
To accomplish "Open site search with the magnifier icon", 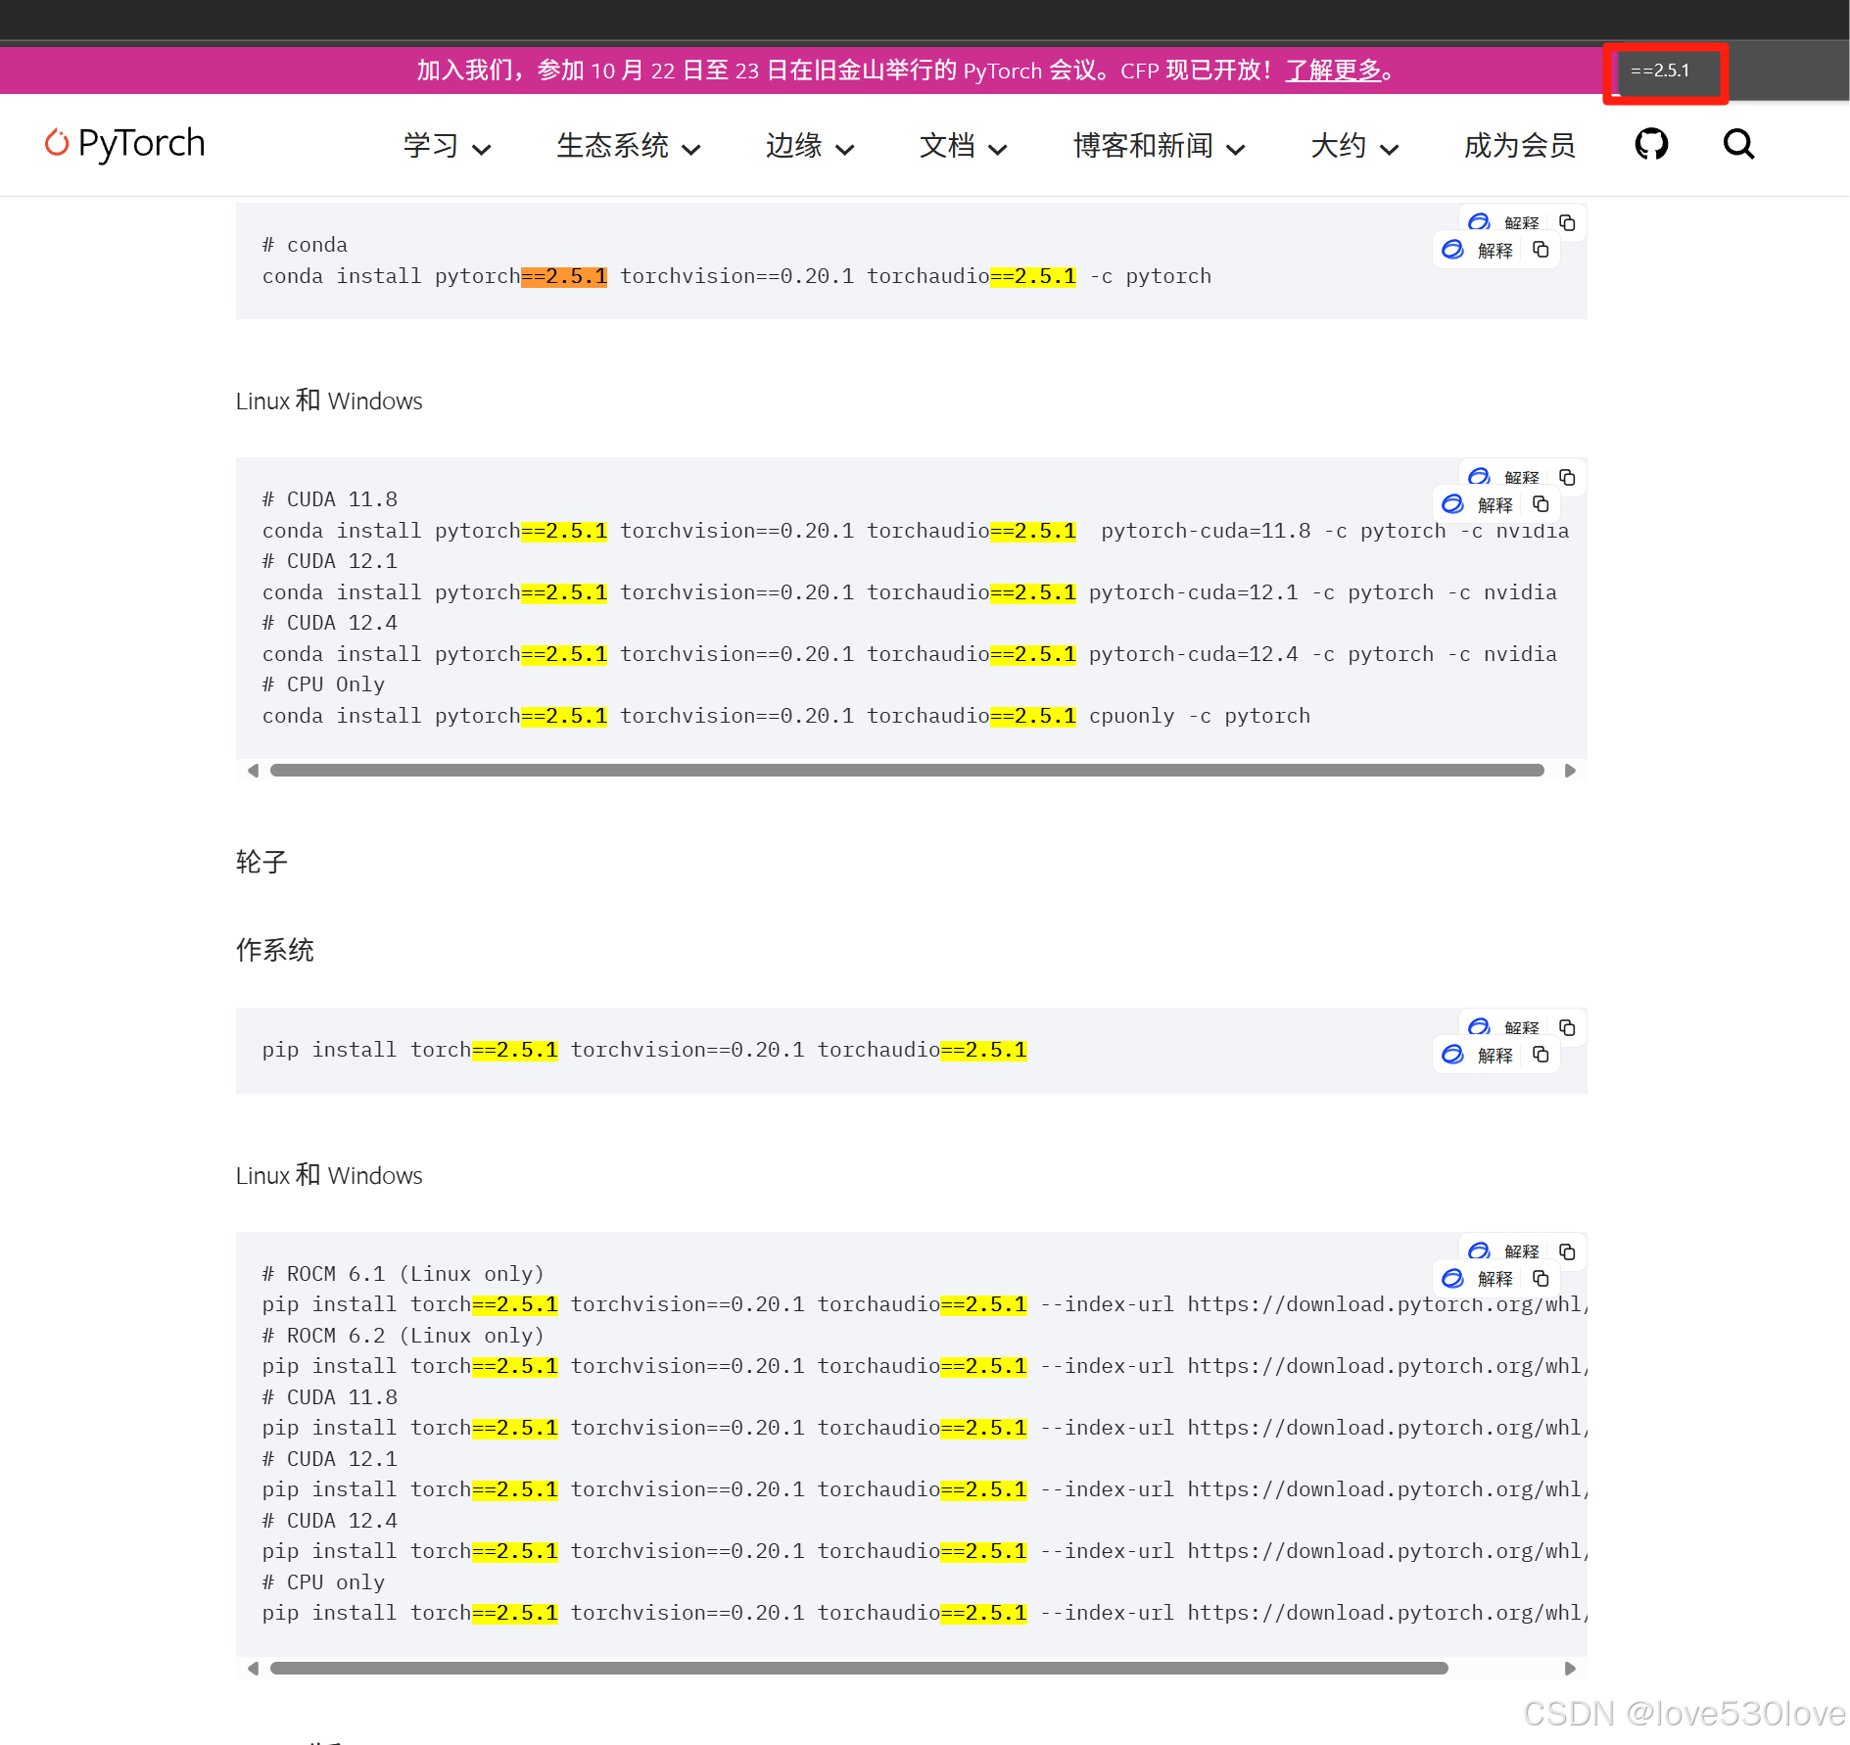I will point(1738,145).
